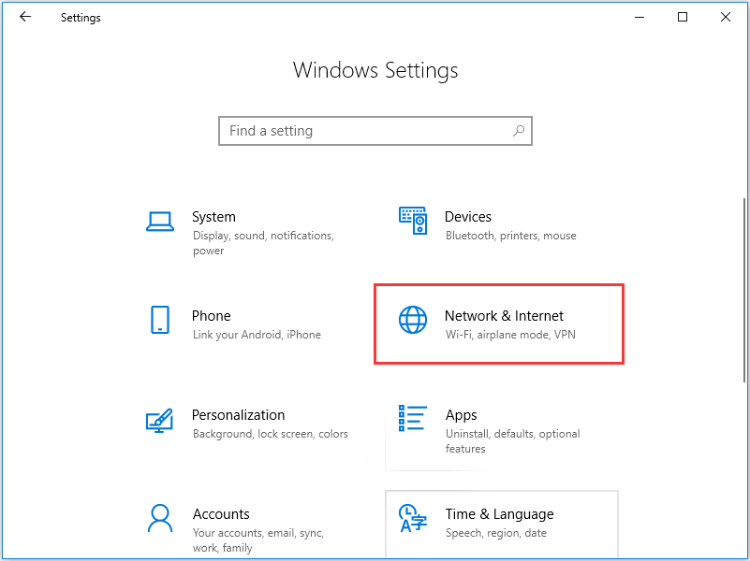This screenshot has height=561, width=750.
Task: Go back using the arrow button
Action: point(25,17)
